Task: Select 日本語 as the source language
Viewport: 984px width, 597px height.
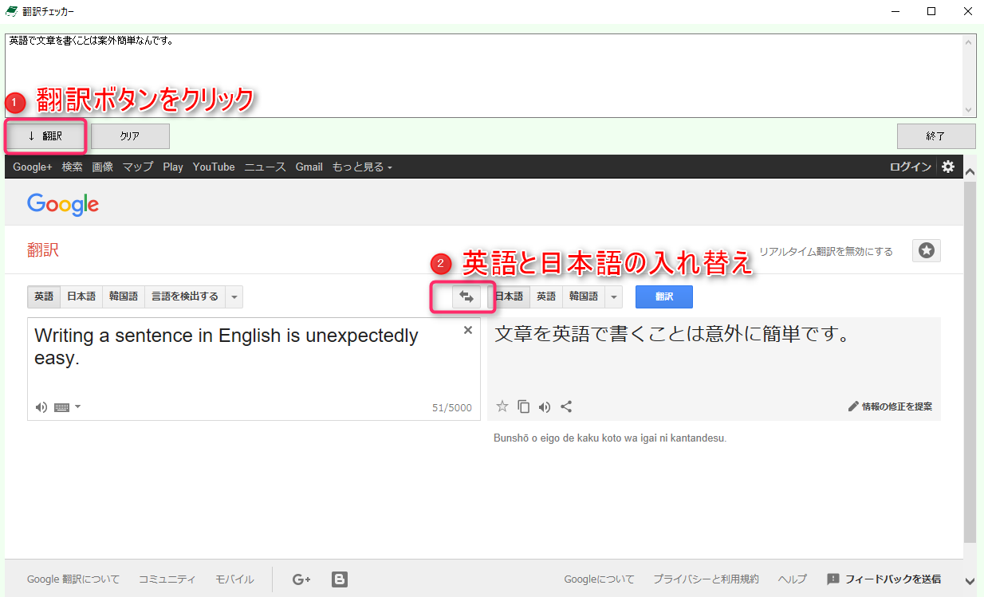Action: point(81,297)
